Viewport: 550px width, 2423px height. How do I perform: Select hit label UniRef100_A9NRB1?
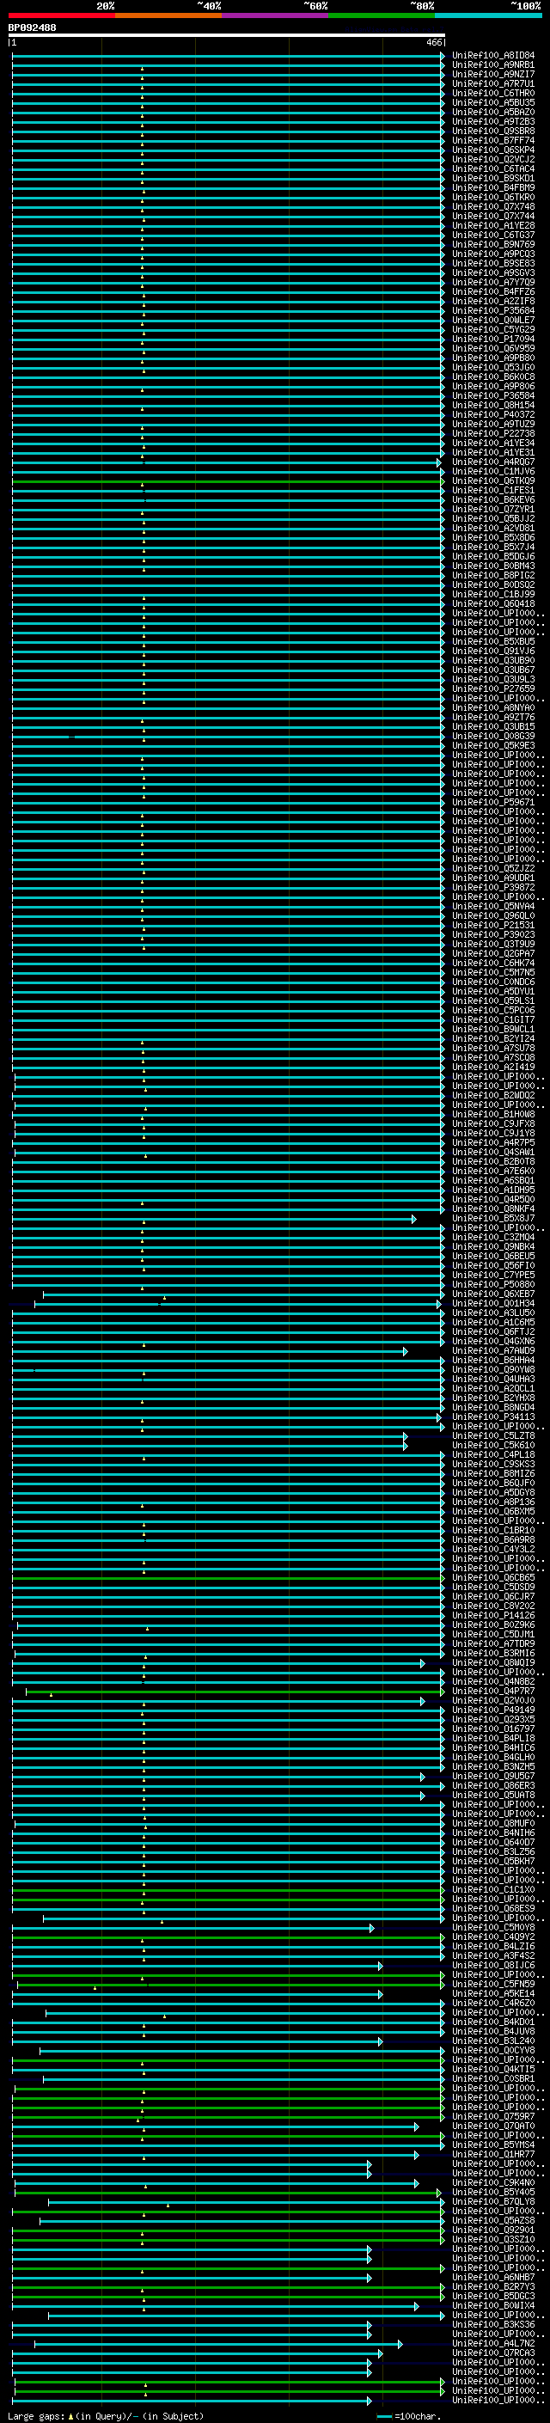pyautogui.click(x=493, y=65)
